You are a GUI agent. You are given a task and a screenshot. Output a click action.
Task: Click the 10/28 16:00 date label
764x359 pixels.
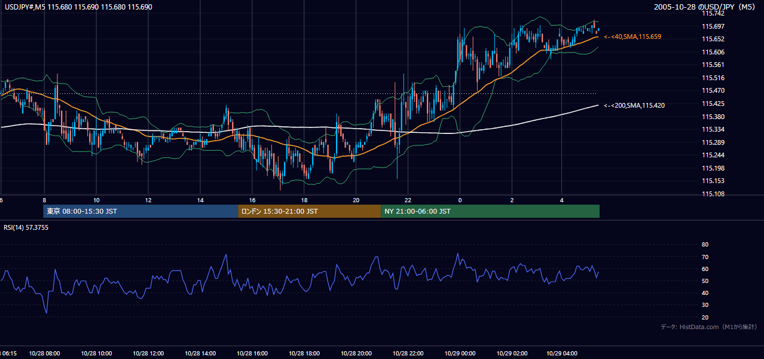coord(252,354)
